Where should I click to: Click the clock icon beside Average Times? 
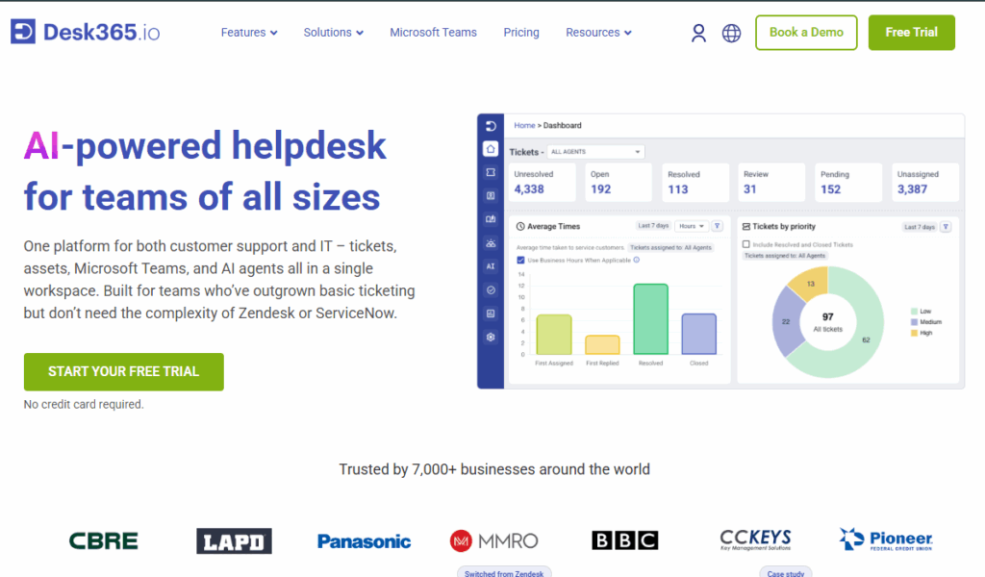click(x=520, y=227)
